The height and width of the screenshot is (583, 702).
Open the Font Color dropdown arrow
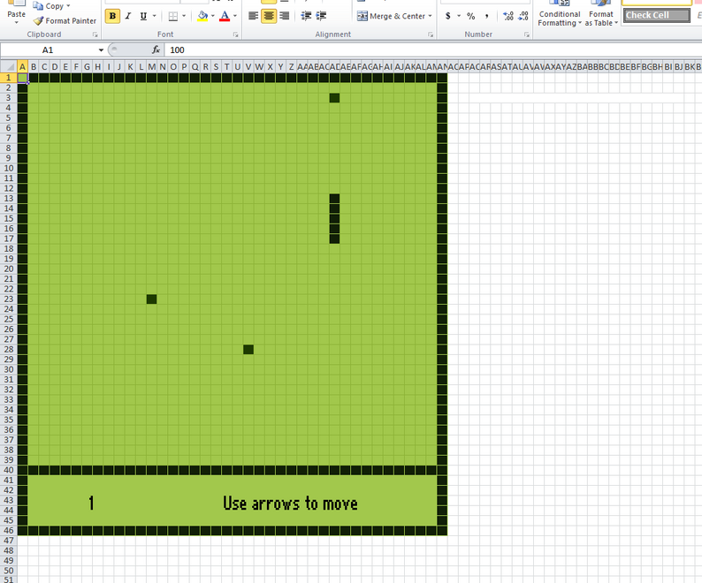pyautogui.click(x=235, y=16)
